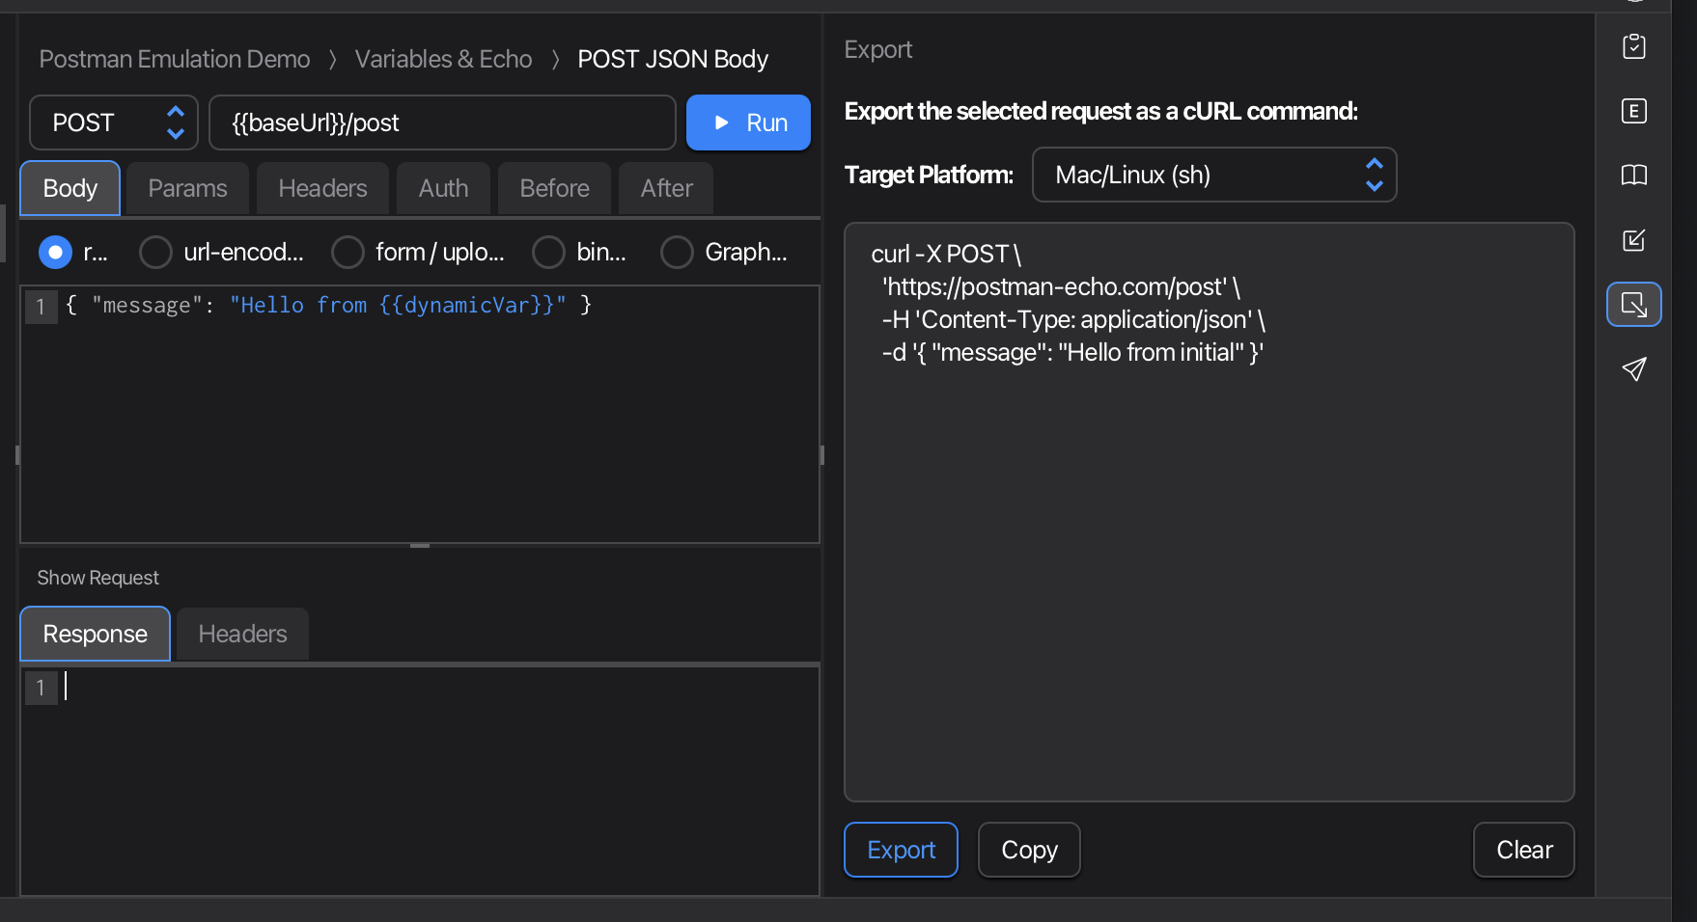The height and width of the screenshot is (922, 1697).
Task: Open the POST method dropdown
Action: (x=113, y=122)
